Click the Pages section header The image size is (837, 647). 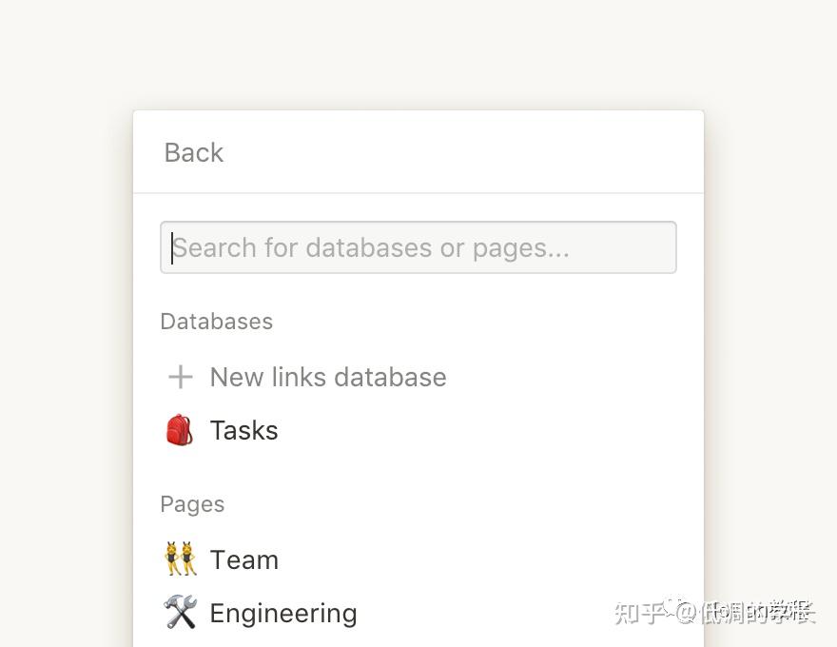click(192, 504)
